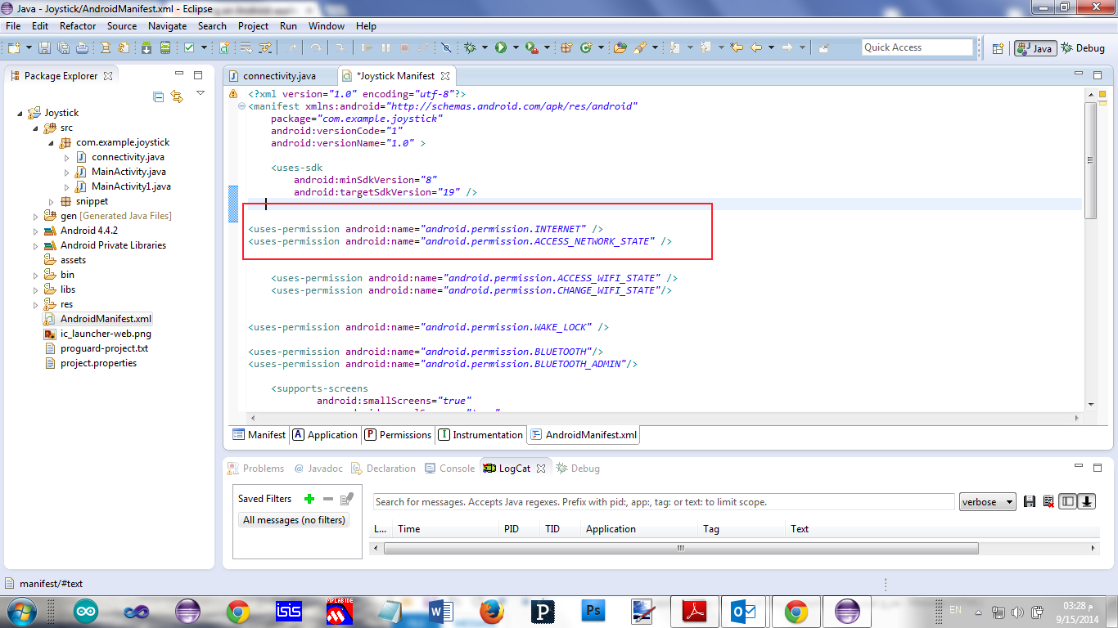Switch to the Debug perspective

tap(1082, 47)
